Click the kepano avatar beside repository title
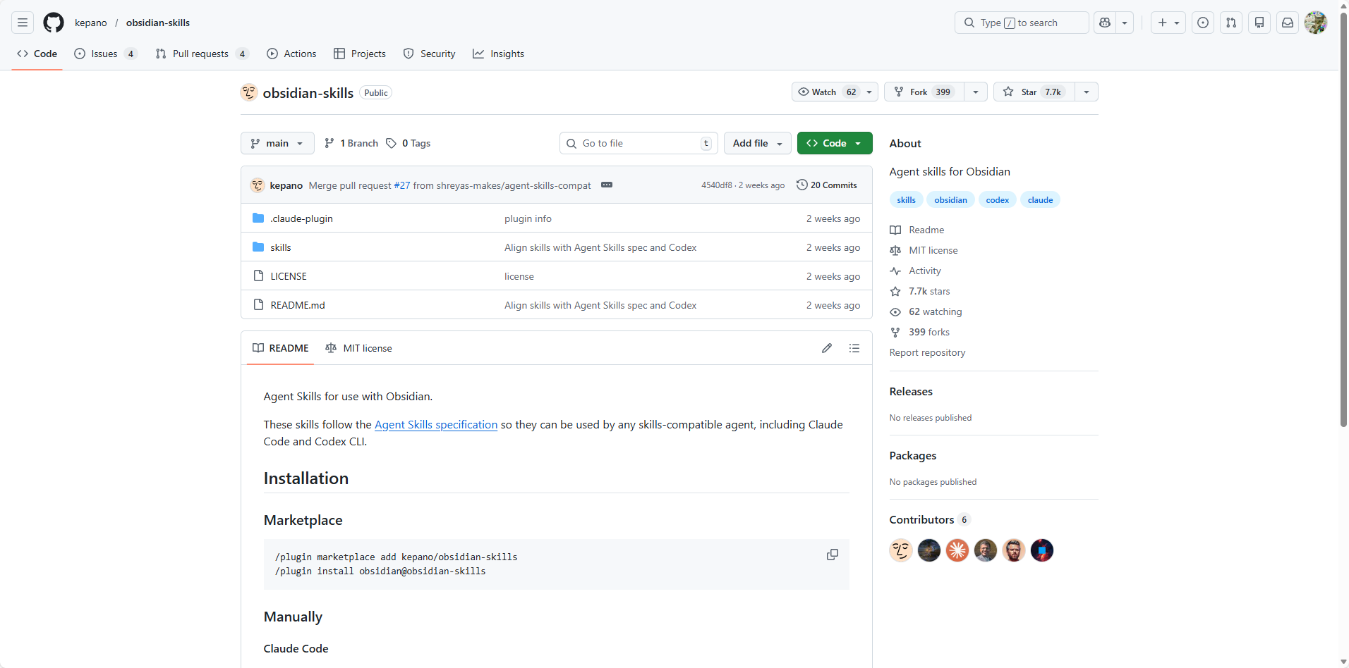 [249, 92]
